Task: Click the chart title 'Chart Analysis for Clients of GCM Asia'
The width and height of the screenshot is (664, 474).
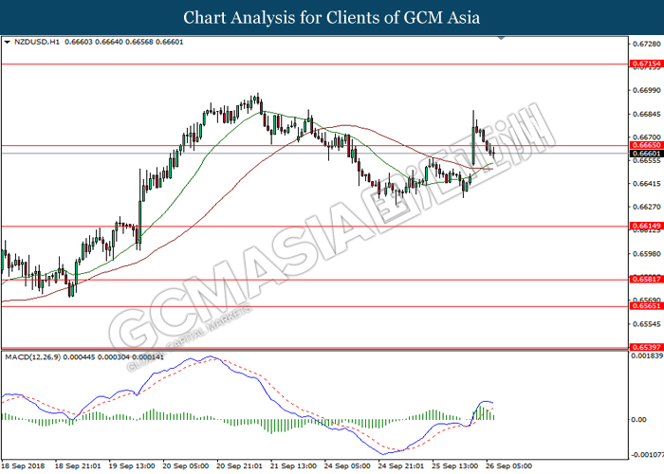Action: coord(331,17)
